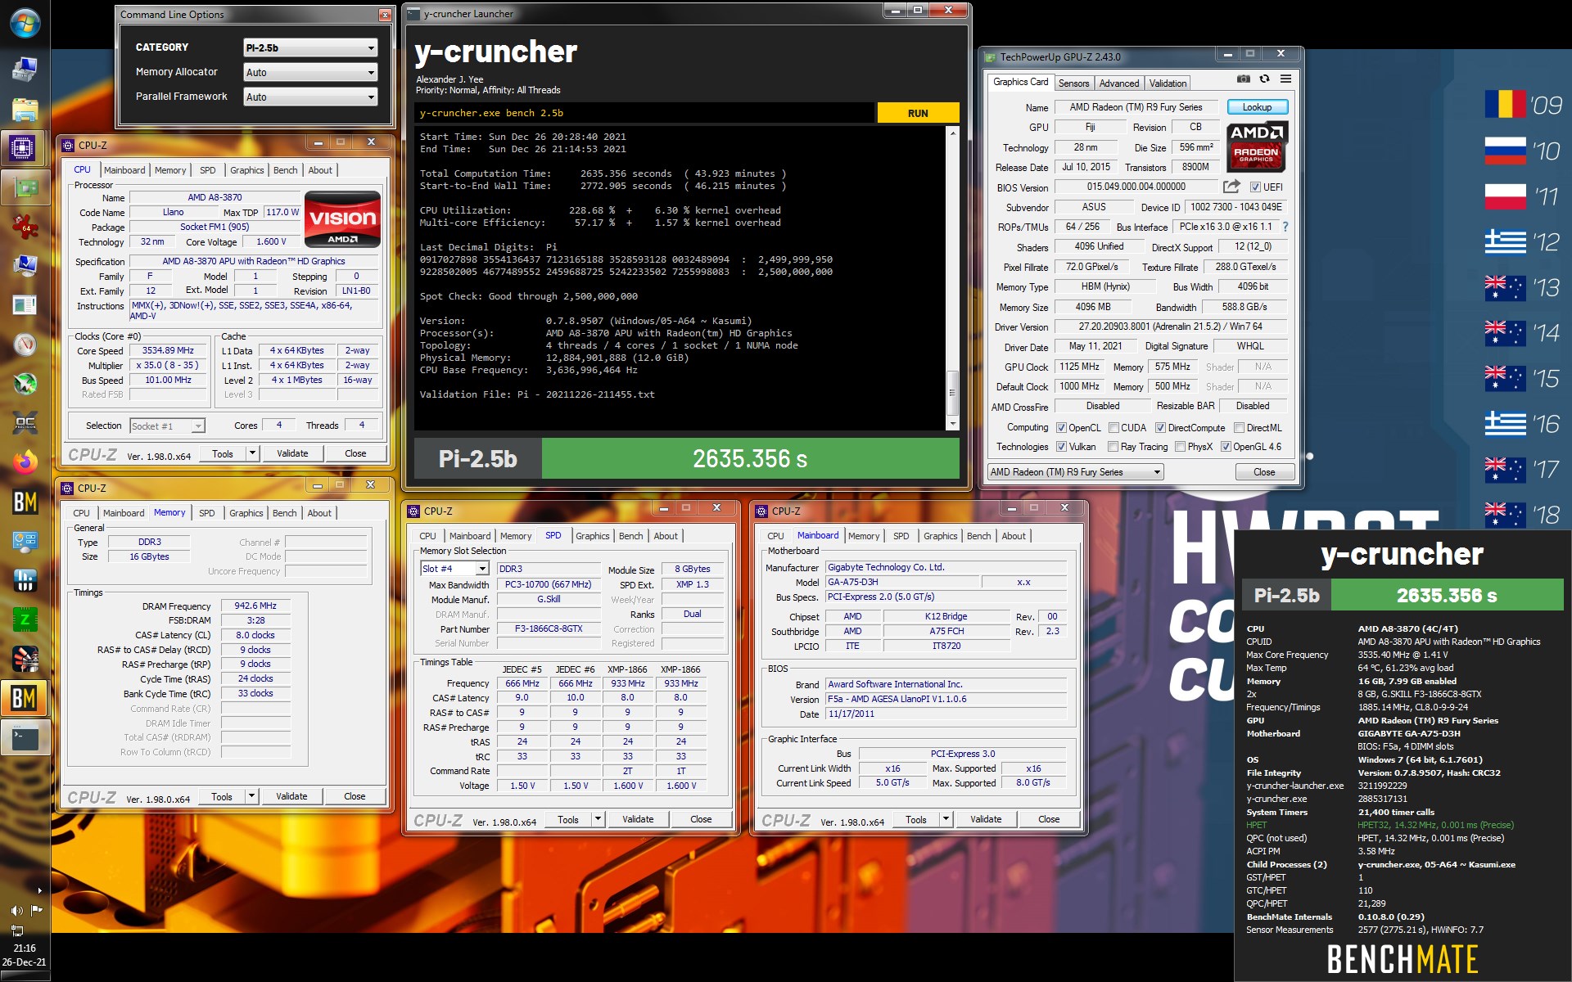This screenshot has height=982, width=1572.
Task: Toggle the OpenCL checkbox
Action: click(1061, 428)
